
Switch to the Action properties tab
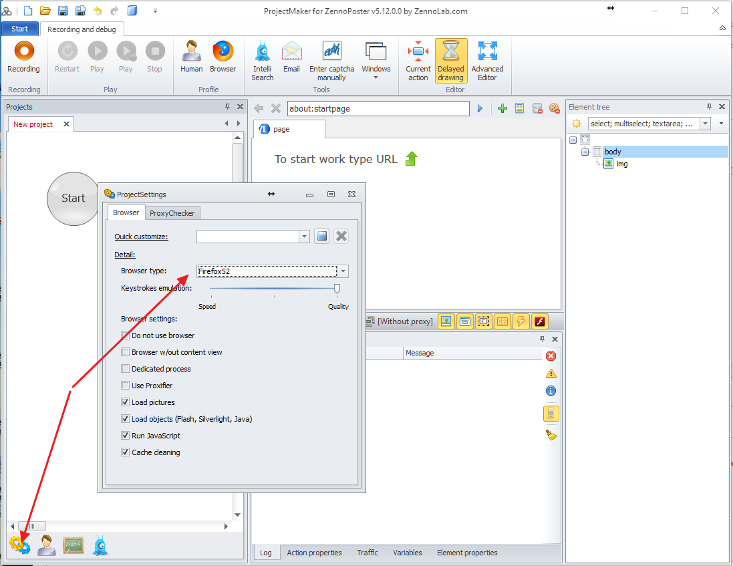[314, 553]
